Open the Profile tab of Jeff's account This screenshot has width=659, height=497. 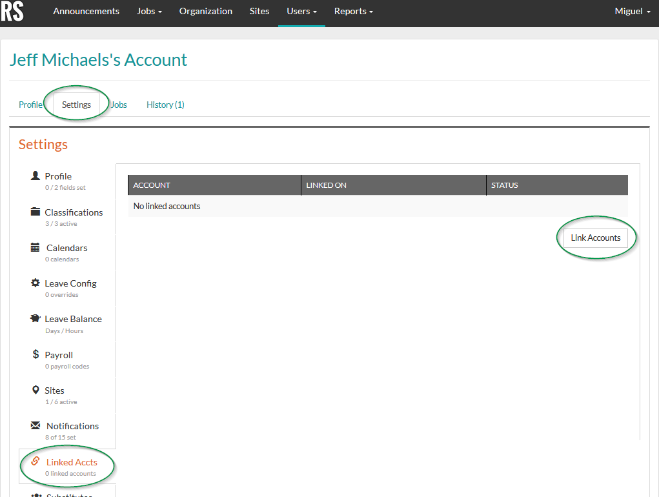[x=30, y=104]
